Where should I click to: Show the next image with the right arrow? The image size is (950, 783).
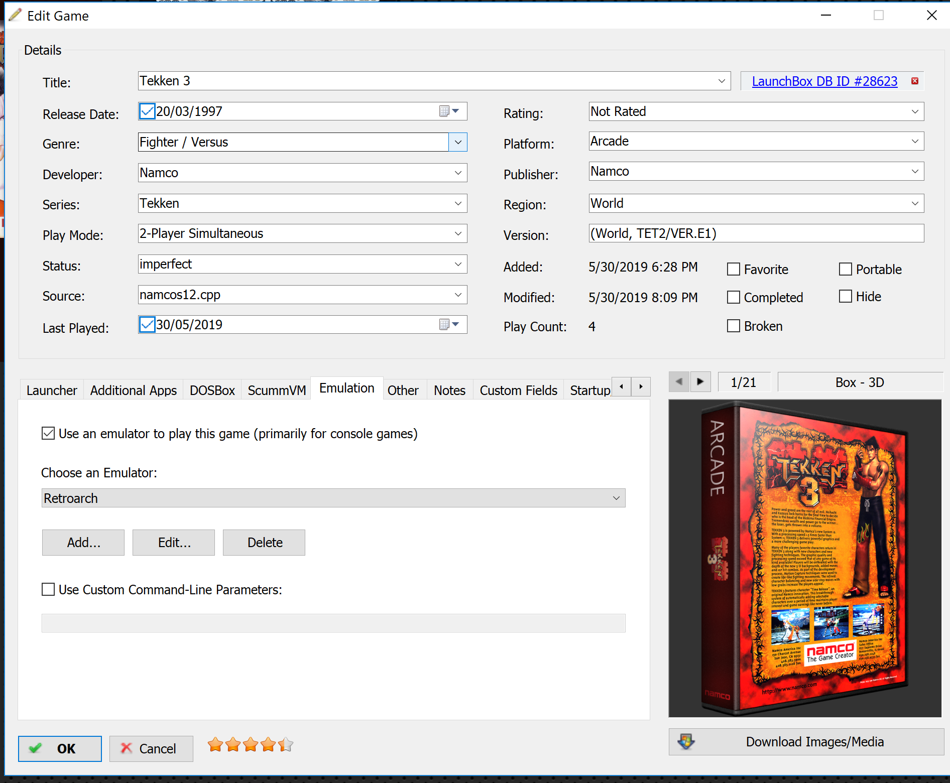(700, 382)
